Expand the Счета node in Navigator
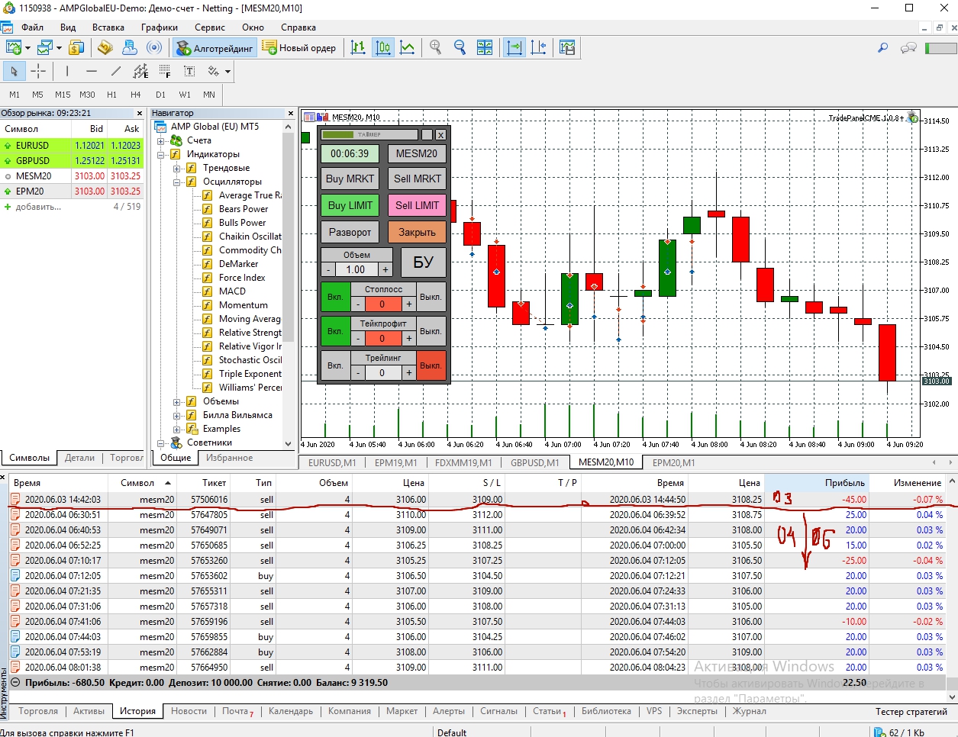The image size is (958, 737). (x=161, y=140)
